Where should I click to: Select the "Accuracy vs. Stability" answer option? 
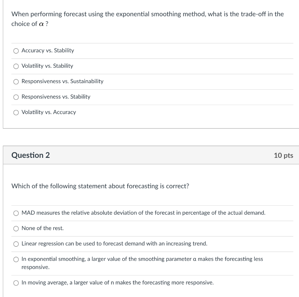(16, 51)
